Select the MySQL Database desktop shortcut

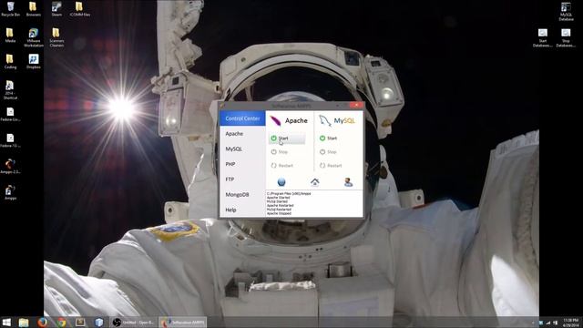566,11
